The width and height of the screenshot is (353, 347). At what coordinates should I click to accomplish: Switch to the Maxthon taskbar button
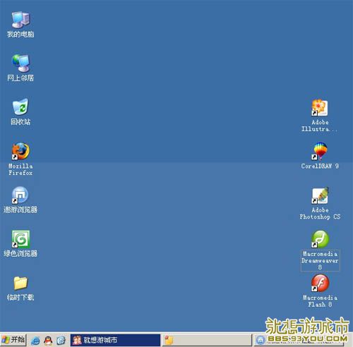coord(299,340)
